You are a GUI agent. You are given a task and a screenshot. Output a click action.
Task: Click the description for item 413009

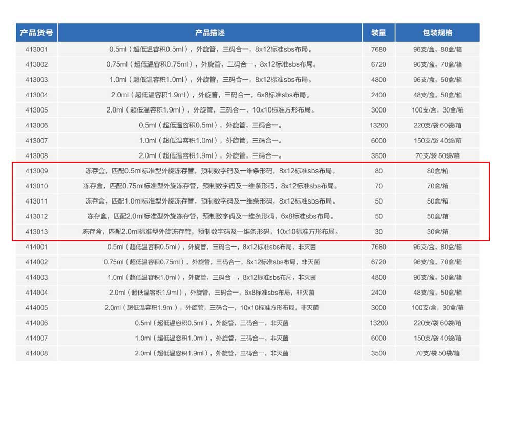(x=210, y=171)
